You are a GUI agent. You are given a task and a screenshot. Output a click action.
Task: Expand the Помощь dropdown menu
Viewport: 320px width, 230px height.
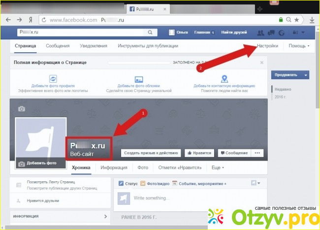(x=299, y=46)
